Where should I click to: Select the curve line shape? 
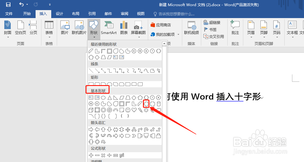pos(146,71)
